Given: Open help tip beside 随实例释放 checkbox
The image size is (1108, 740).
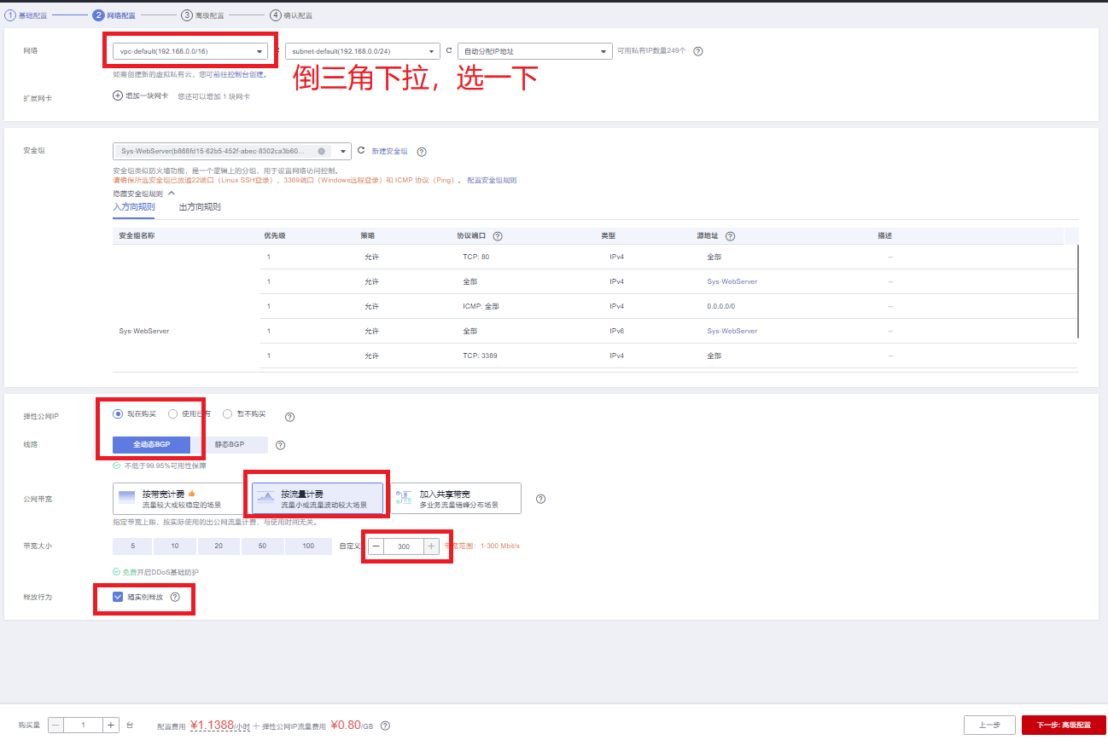Looking at the screenshot, I should pyautogui.click(x=178, y=597).
